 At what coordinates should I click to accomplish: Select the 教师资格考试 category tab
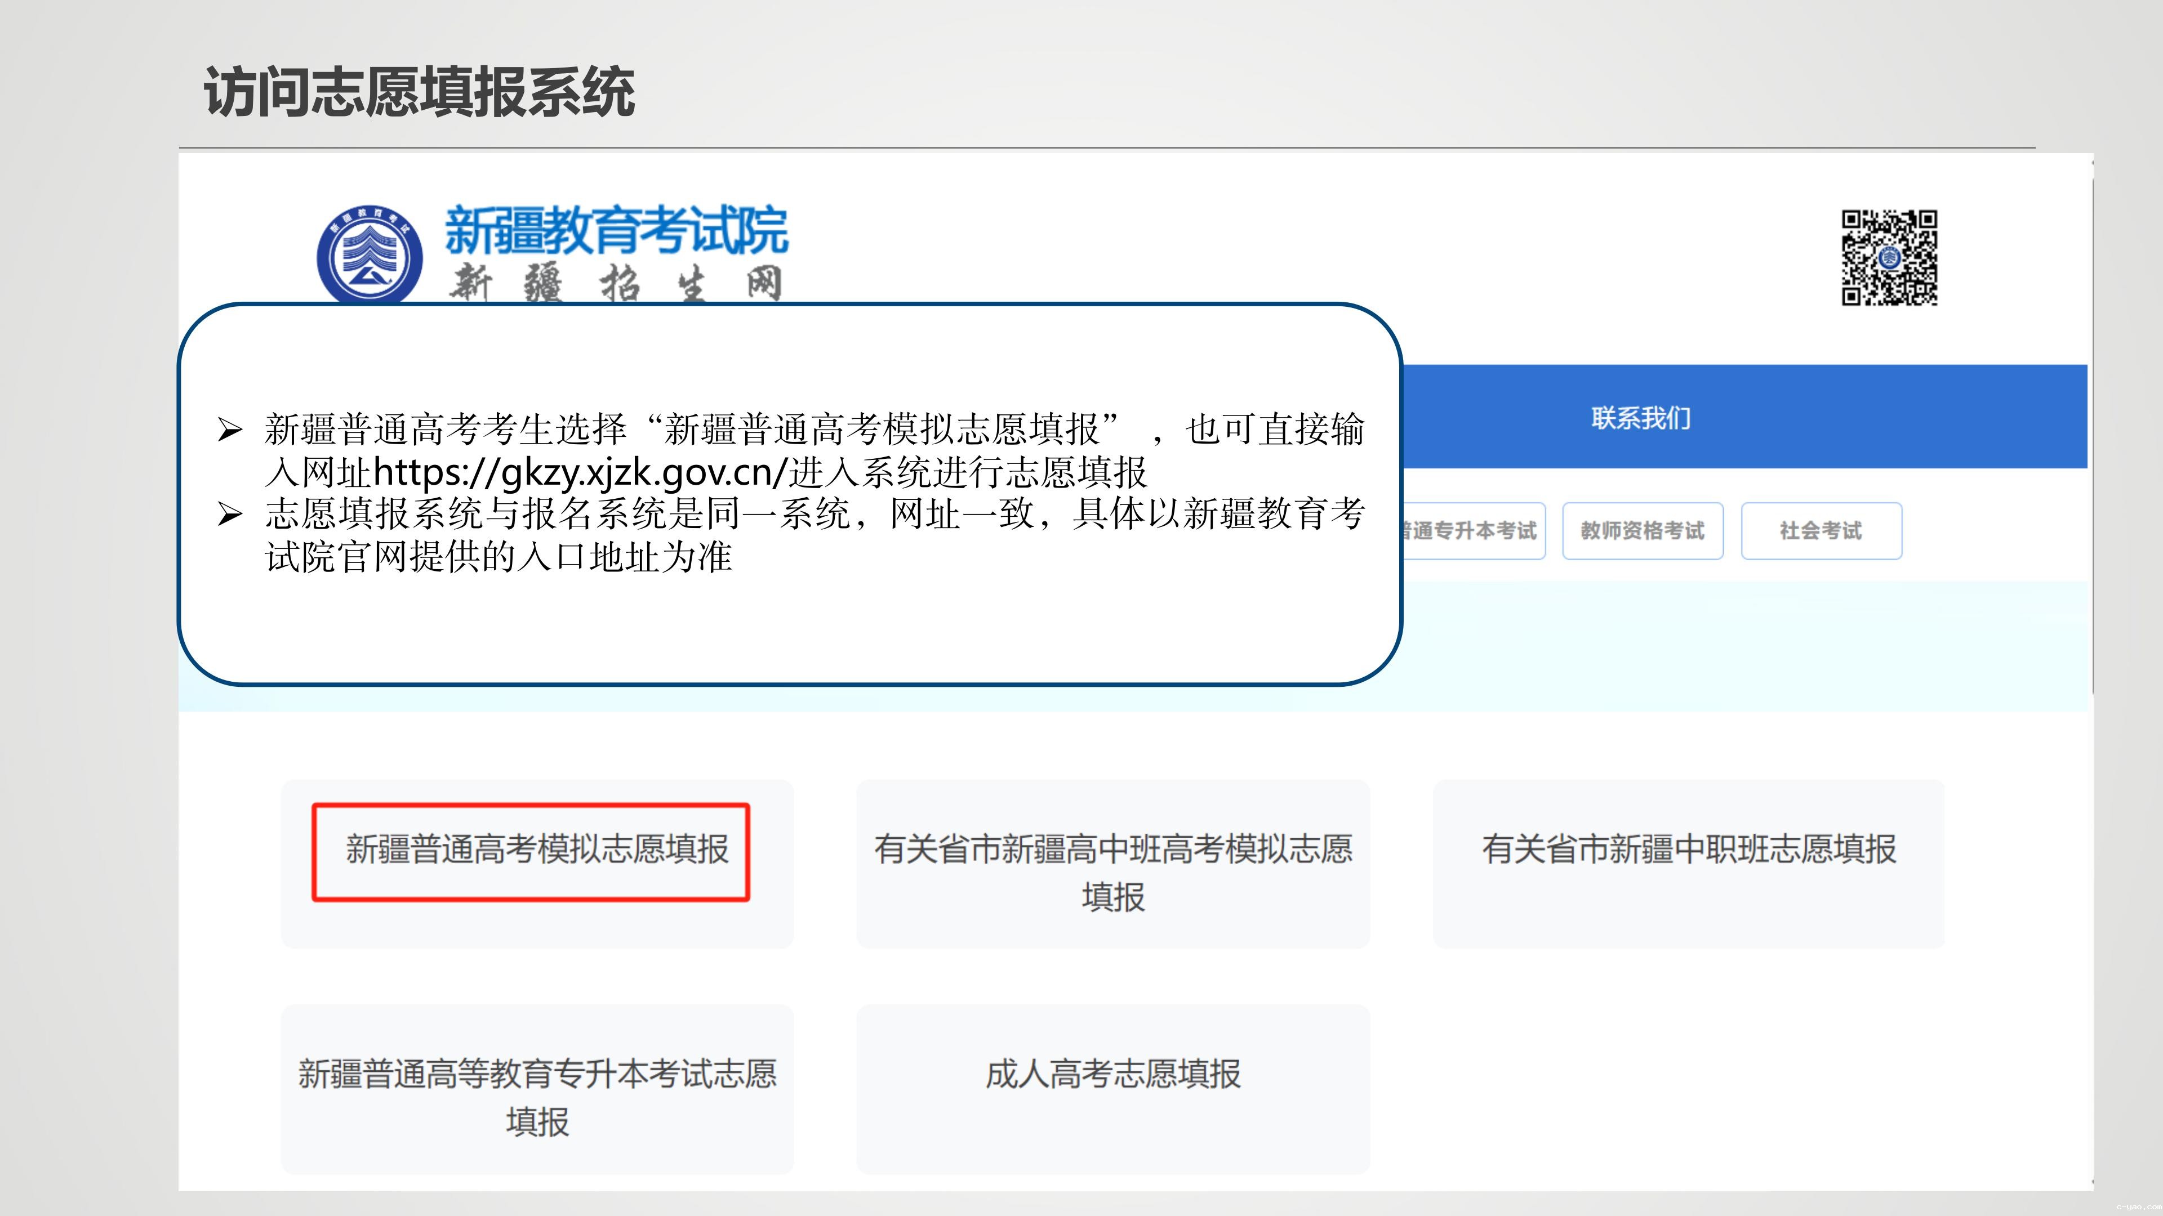[1643, 530]
